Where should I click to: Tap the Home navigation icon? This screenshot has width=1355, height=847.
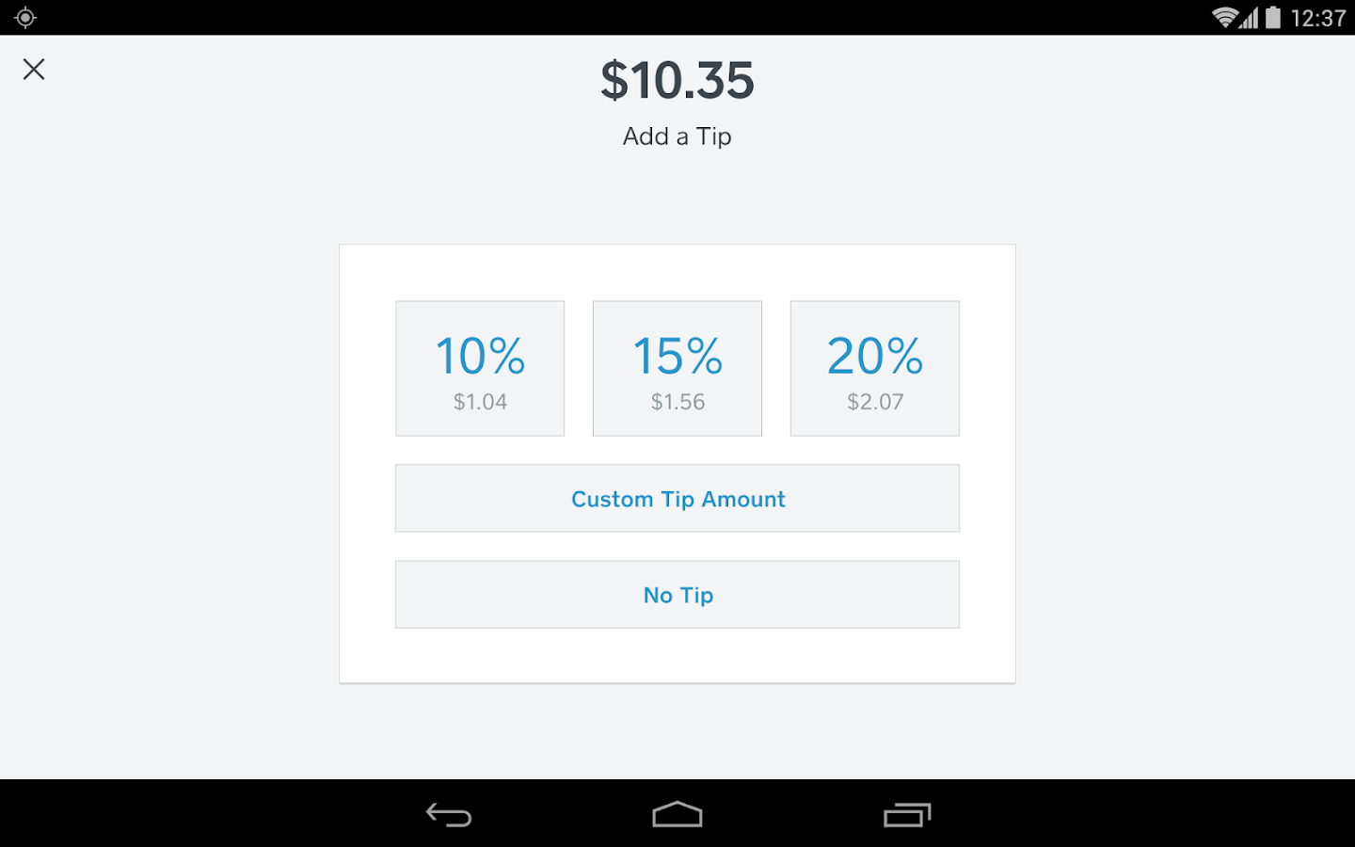677,814
